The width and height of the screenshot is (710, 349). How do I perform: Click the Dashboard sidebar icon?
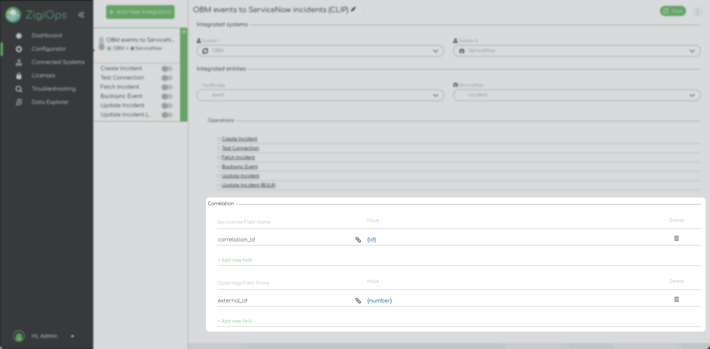point(19,36)
